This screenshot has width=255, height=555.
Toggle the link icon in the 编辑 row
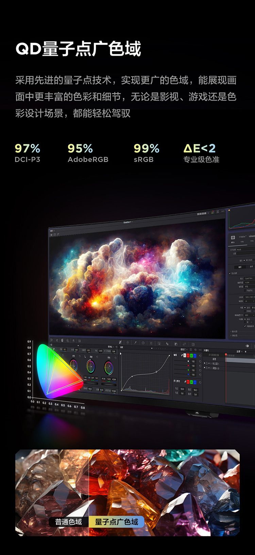coord(182,355)
